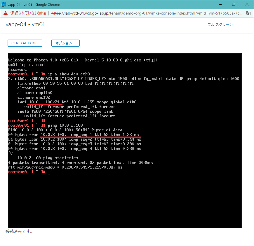Click the title bar text 'vapp-04 - vm01 - Google Chrome'
The image size is (254, 246).
(x=34, y=5)
